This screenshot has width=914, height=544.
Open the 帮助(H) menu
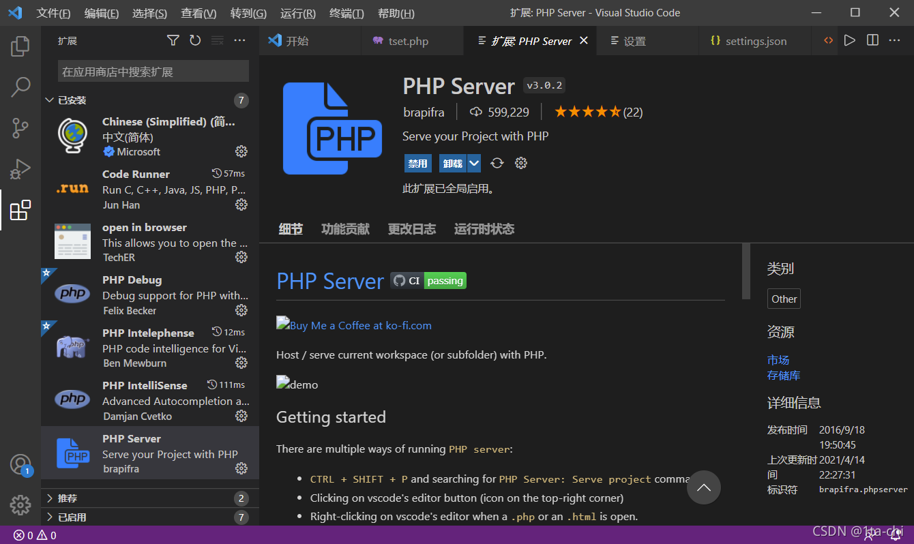(396, 13)
